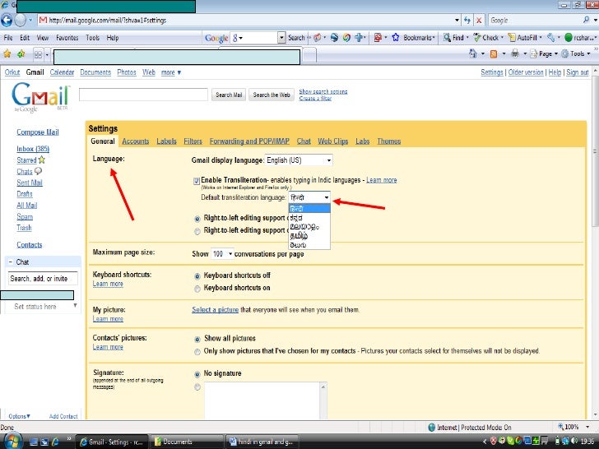
Task: Click Sign out link
Action: pos(578,72)
